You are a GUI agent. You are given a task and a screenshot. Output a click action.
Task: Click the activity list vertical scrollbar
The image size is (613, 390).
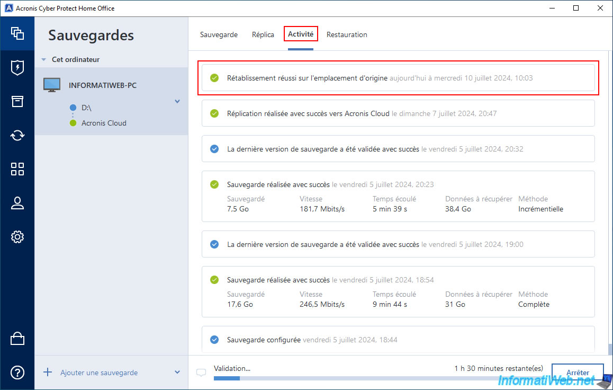610,349
